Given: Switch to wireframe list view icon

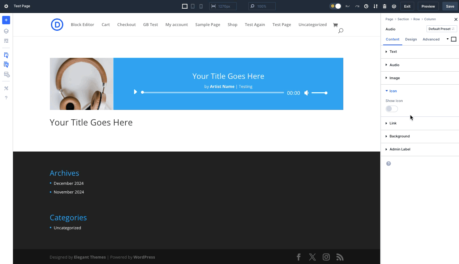Looking at the screenshot, I should click(6, 41).
